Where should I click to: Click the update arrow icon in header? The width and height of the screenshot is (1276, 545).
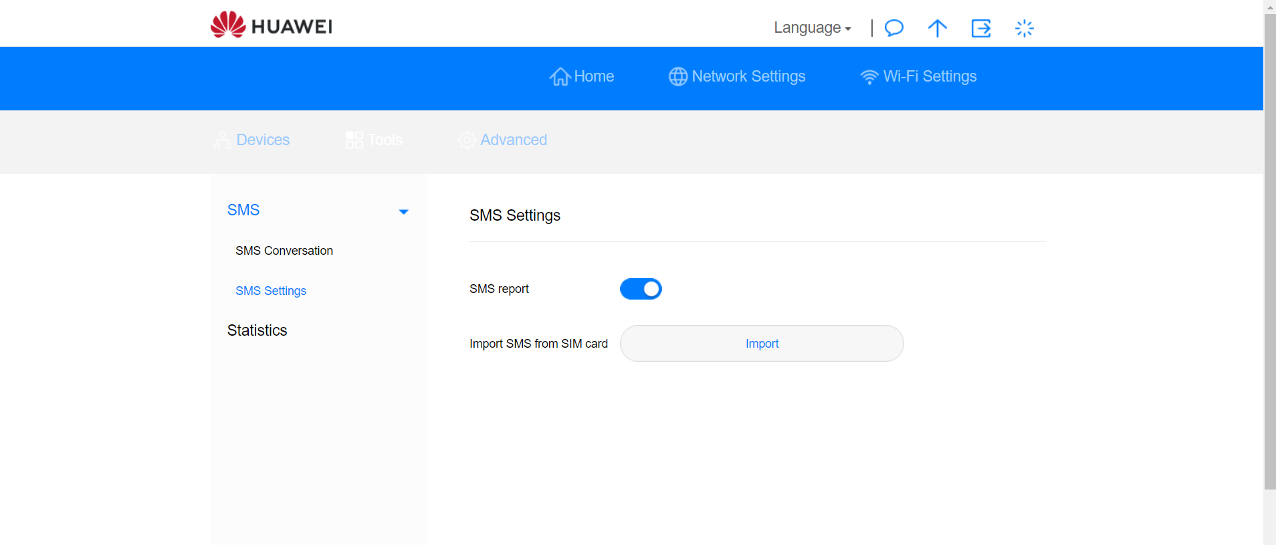point(938,28)
